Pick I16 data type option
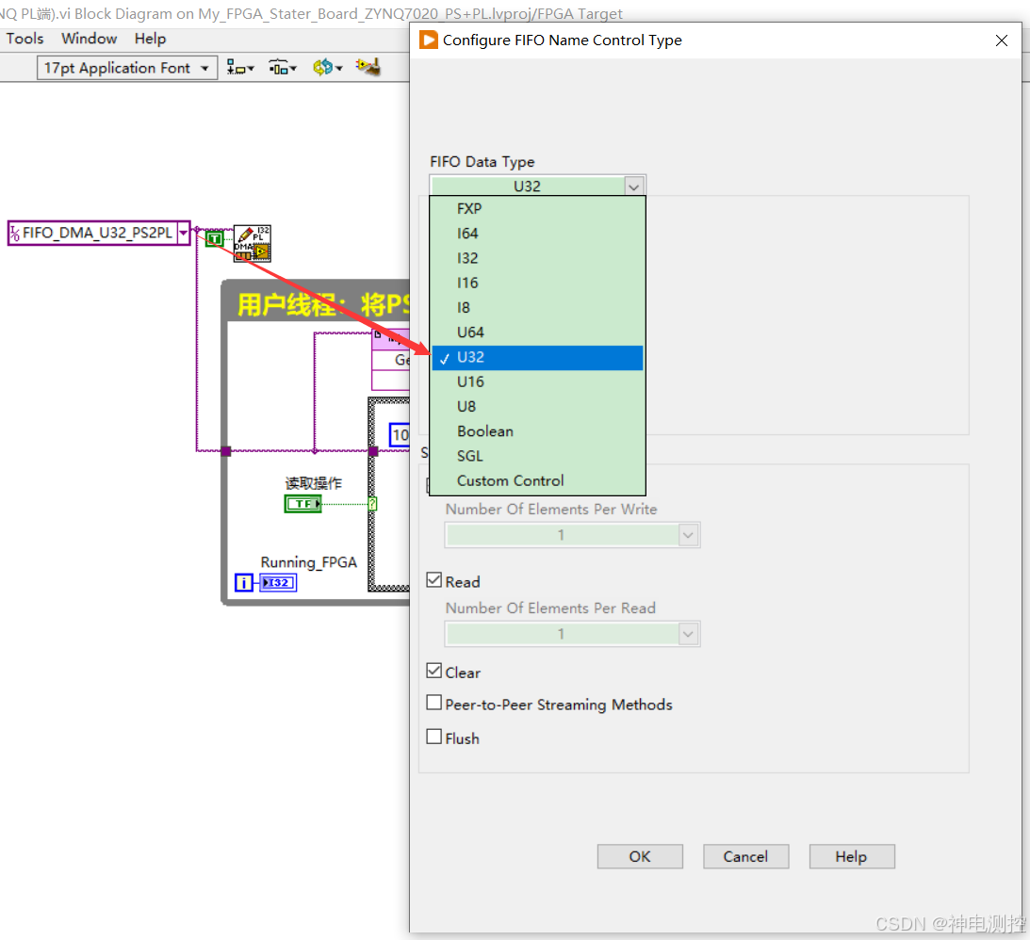Image resolution: width=1030 pixels, height=940 pixels. point(537,283)
